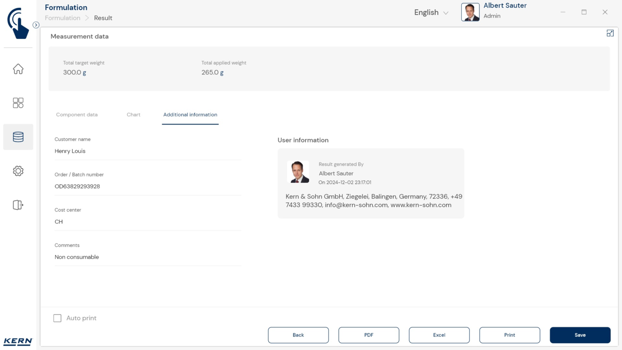Select the database stack icon in sidebar

coord(18,137)
